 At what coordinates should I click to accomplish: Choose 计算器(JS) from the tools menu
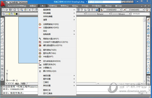click(x=57, y=68)
